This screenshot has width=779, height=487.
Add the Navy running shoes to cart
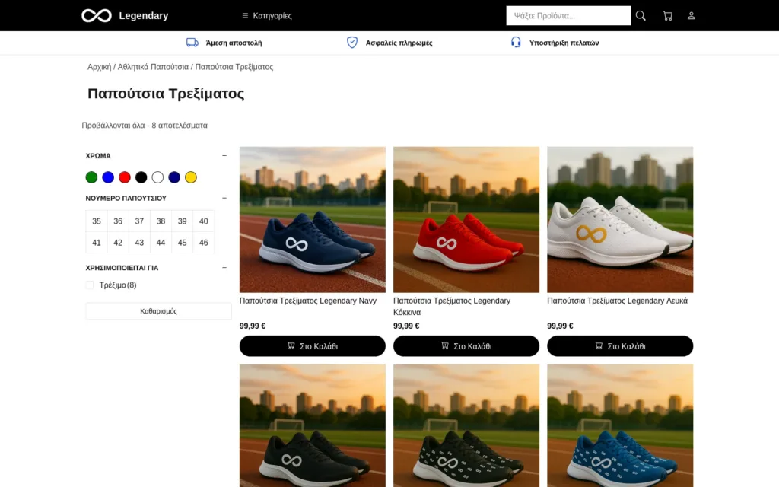[x=312, y=346]
